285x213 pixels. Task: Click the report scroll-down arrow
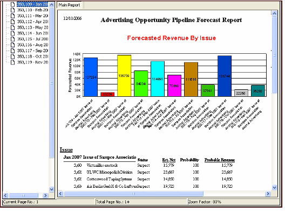(274, 188)
